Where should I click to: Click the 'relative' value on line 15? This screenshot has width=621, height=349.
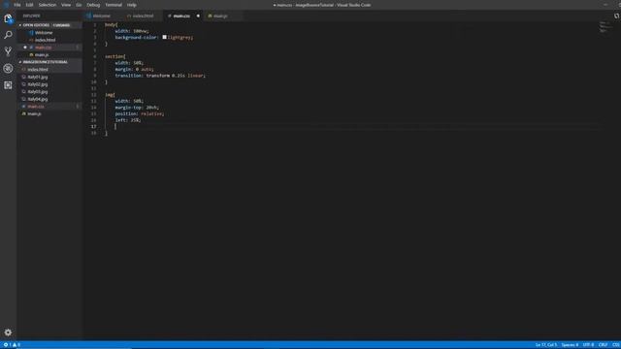[151, 114]
